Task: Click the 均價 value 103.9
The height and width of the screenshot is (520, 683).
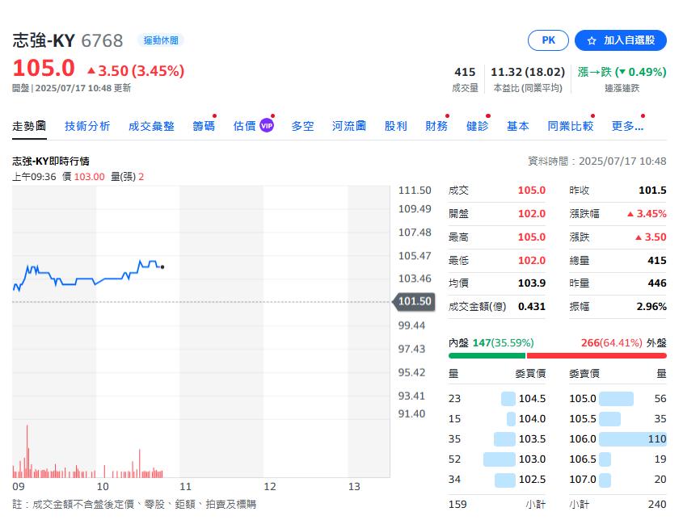Action: (x=531, y=283)
